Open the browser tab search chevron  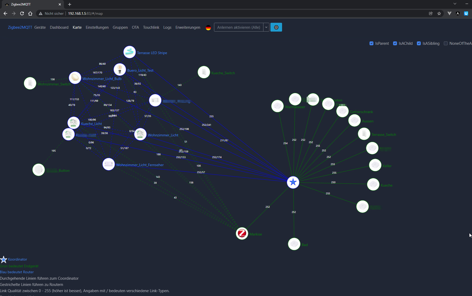tap(455, 4)
